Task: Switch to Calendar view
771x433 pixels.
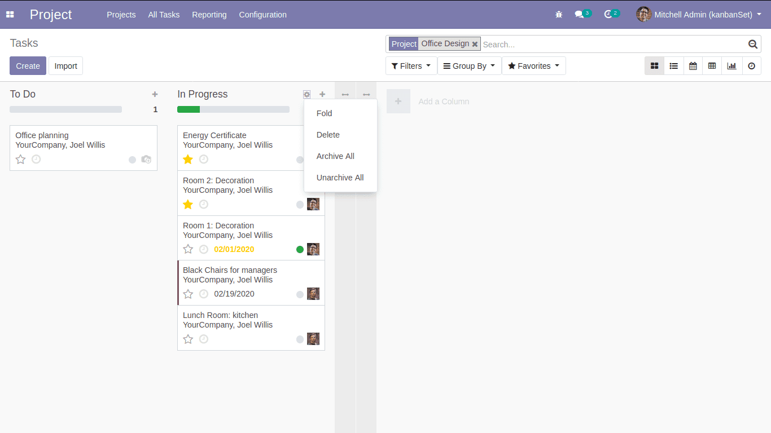Action: [x=693, y=66]
